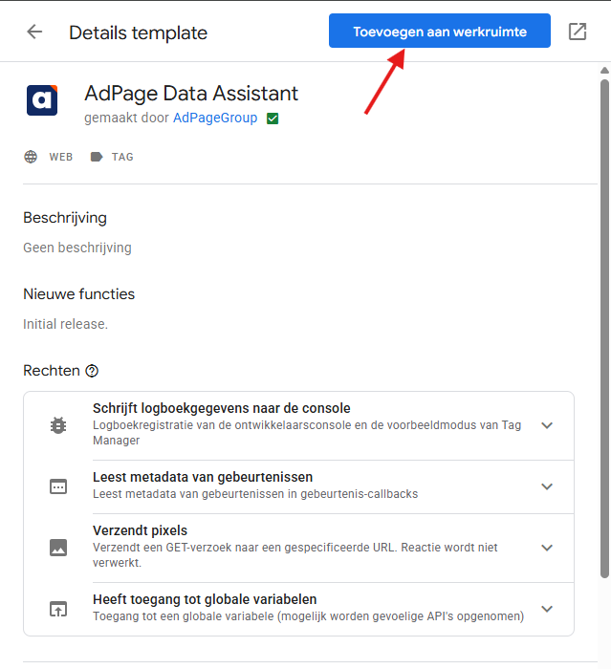
Task: Click the bug icon for console logging
Action: click(x=58, y=425)
